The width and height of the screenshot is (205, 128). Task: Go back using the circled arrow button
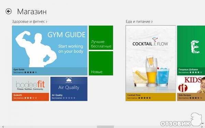(9, 11)
